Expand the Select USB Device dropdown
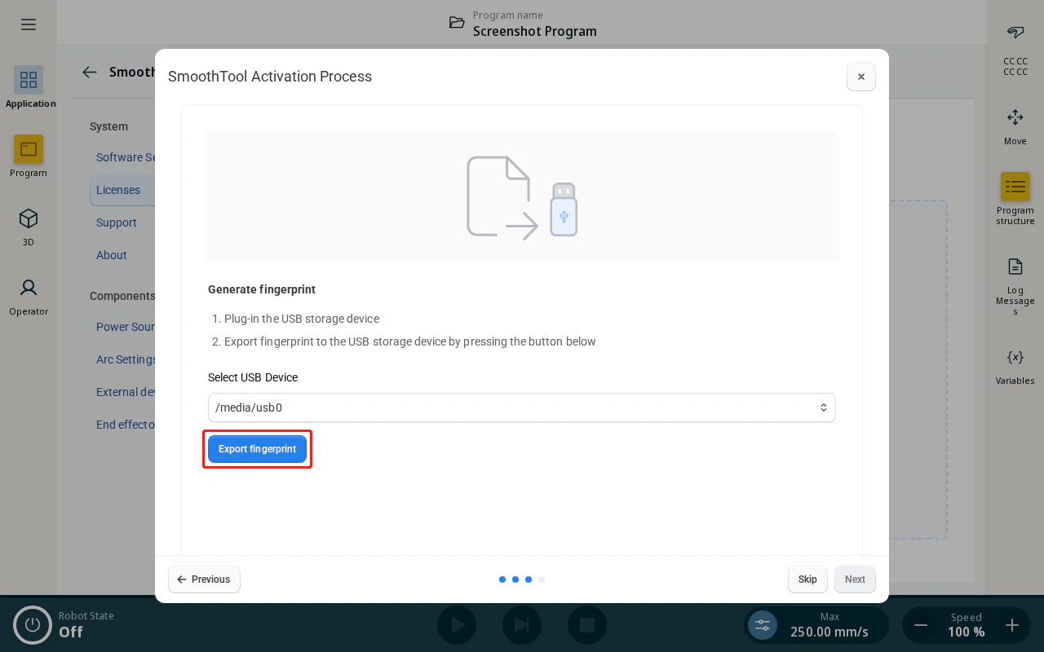This screenshot has width=1044, height=652. 522,407
